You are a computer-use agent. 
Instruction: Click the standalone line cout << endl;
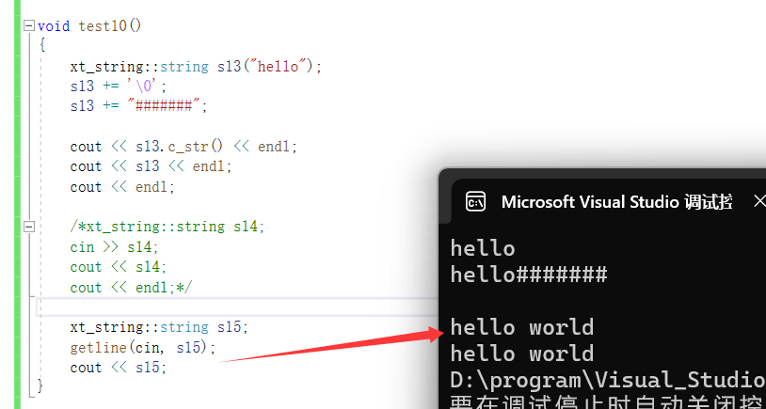(x=122, y=187)
